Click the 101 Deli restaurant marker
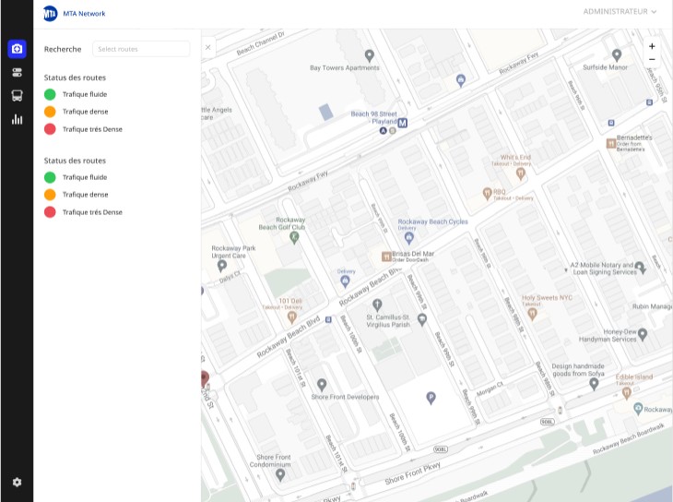 coord(292,317)
